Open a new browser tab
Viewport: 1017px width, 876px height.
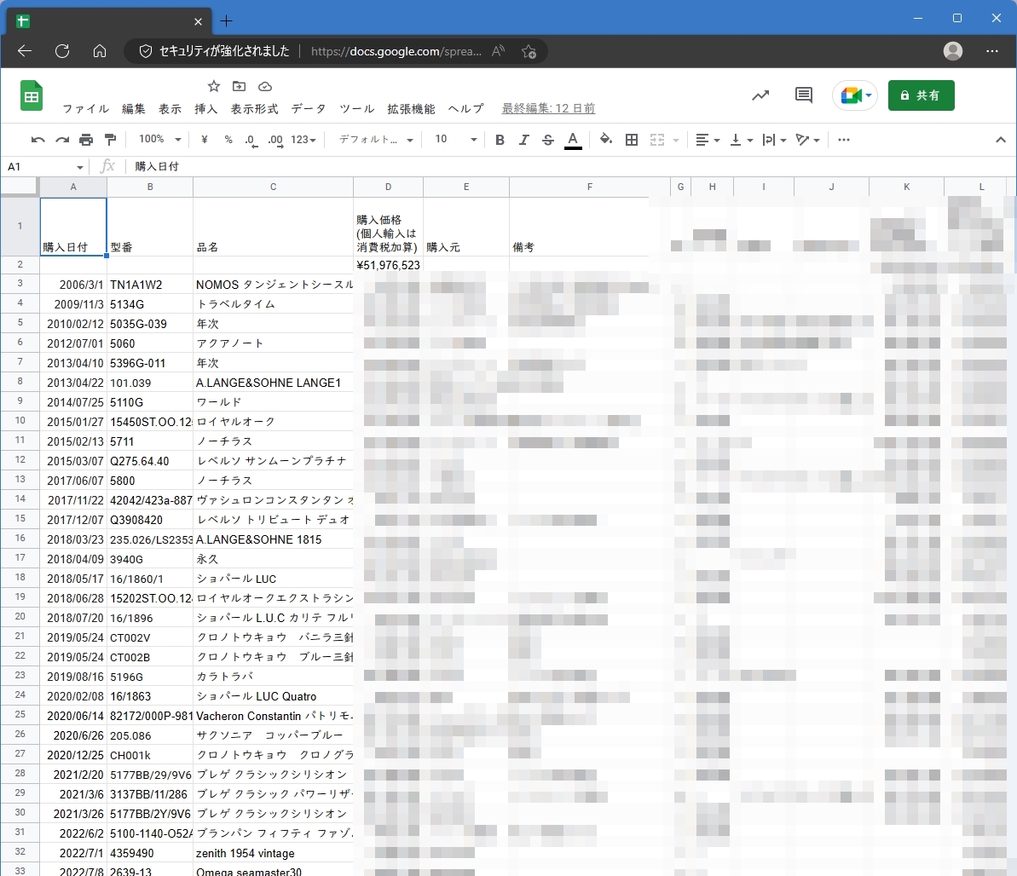(x=226, y=21)
